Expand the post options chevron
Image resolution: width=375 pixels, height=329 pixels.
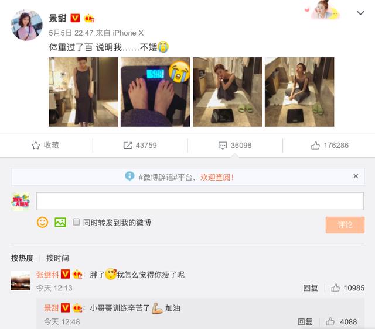click(360, 13)
